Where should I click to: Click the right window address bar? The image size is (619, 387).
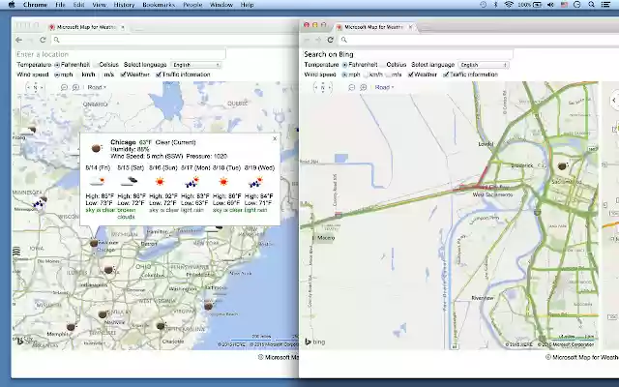pyautogui.click(x=478, y=40)
